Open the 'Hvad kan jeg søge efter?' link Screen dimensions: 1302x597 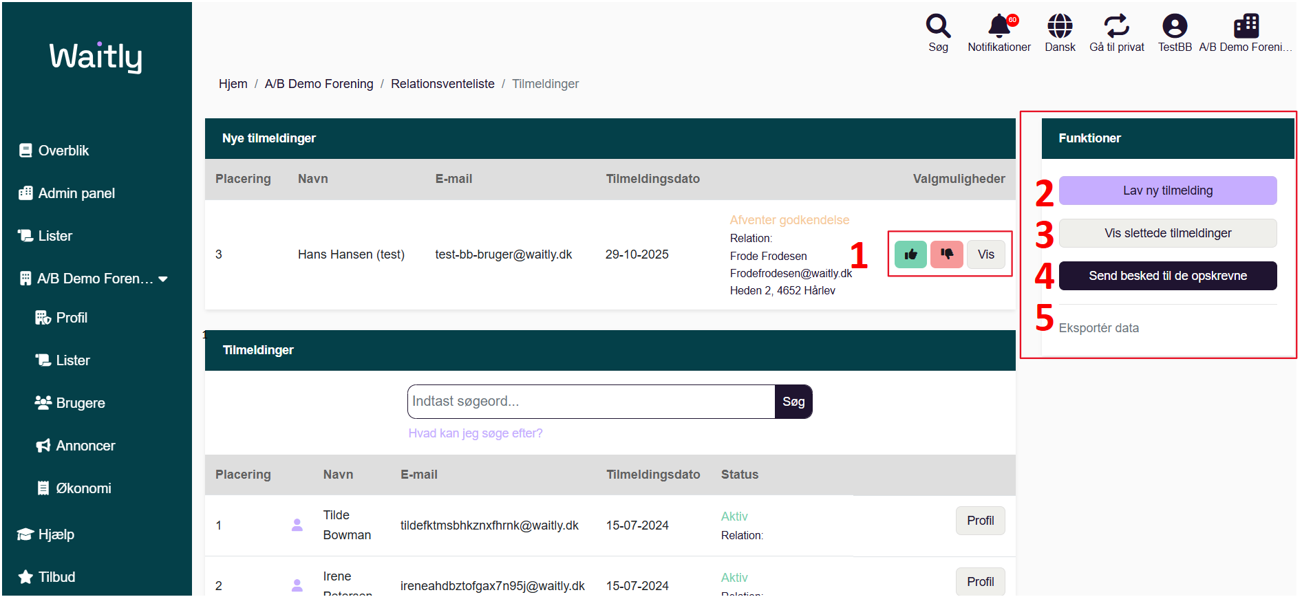point(476,433)
